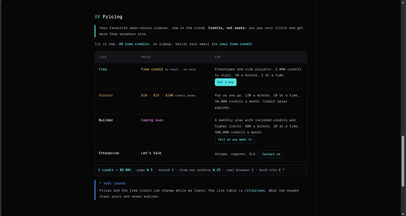
Task: Click the 'Let's talk' price text
Action: click(x=151, y=153)
